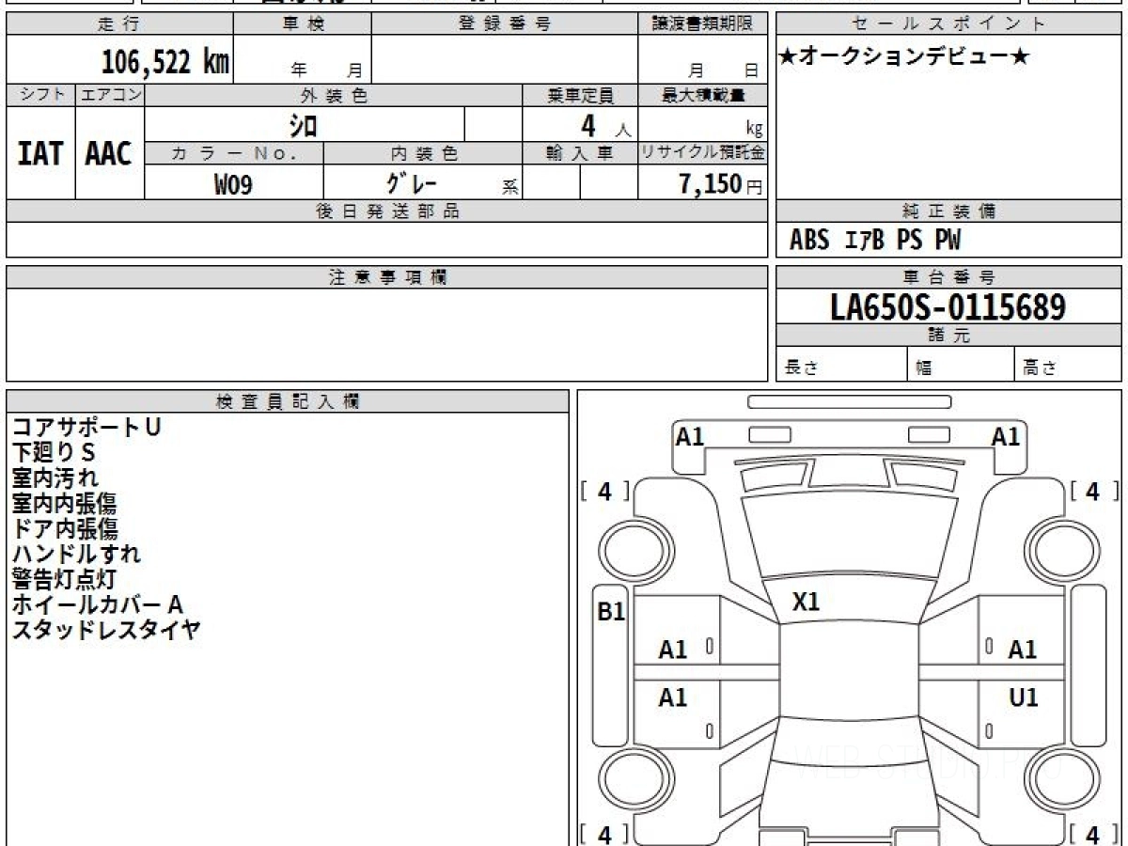
Task: Select the 外装色 header
Action: click(334, 95)
